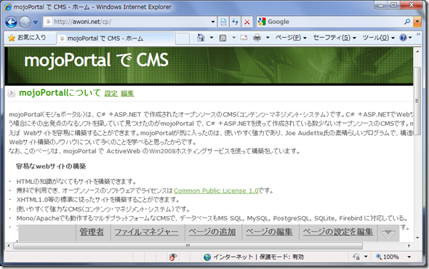Click the 100% zoom level button
The height and width of the screenshot is (269, 429).
coord(388,257)
